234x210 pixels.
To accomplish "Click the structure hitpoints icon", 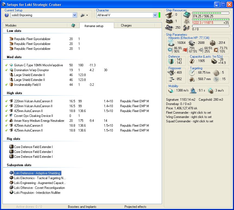I will (213, 43).
